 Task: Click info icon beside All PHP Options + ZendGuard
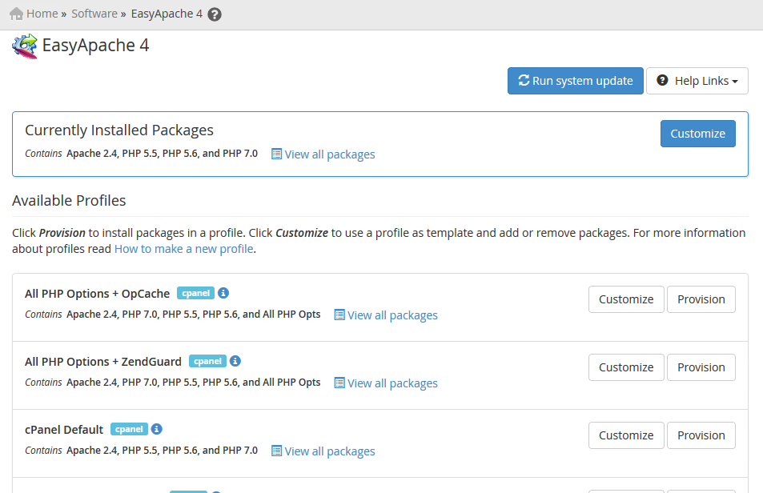(235, 361)
